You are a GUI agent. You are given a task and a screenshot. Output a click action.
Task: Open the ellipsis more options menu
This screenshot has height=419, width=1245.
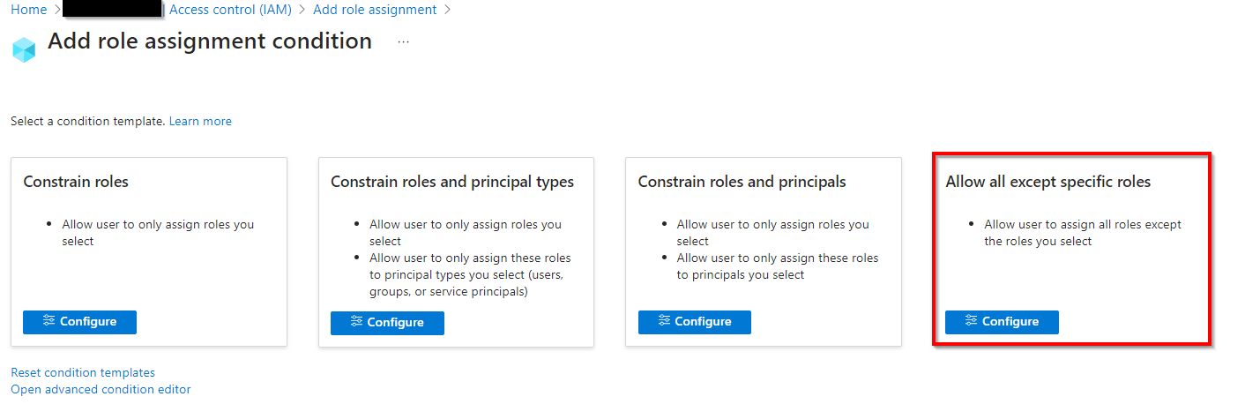404,41
